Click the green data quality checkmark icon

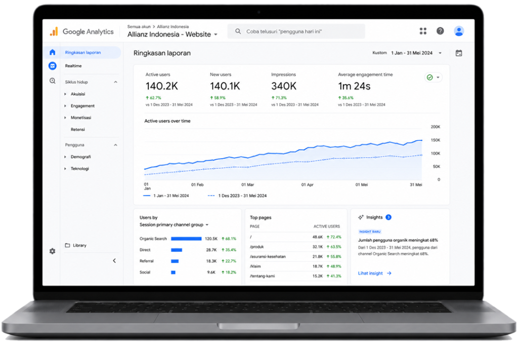point(430,78)
